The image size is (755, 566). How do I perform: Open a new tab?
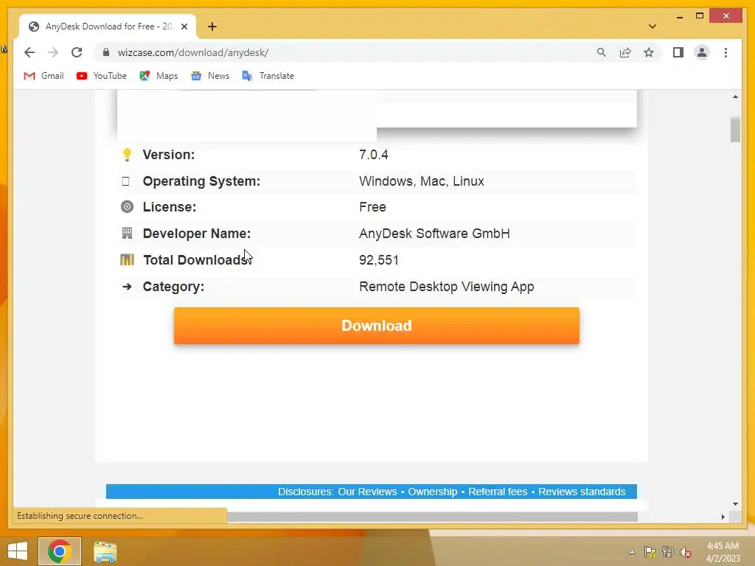click(x=212, y=27)
